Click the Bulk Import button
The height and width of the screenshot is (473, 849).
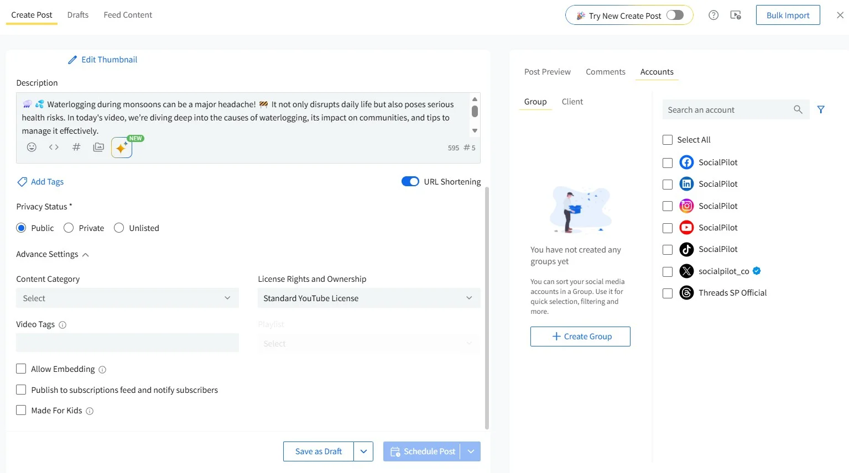(x=788, y=15)
